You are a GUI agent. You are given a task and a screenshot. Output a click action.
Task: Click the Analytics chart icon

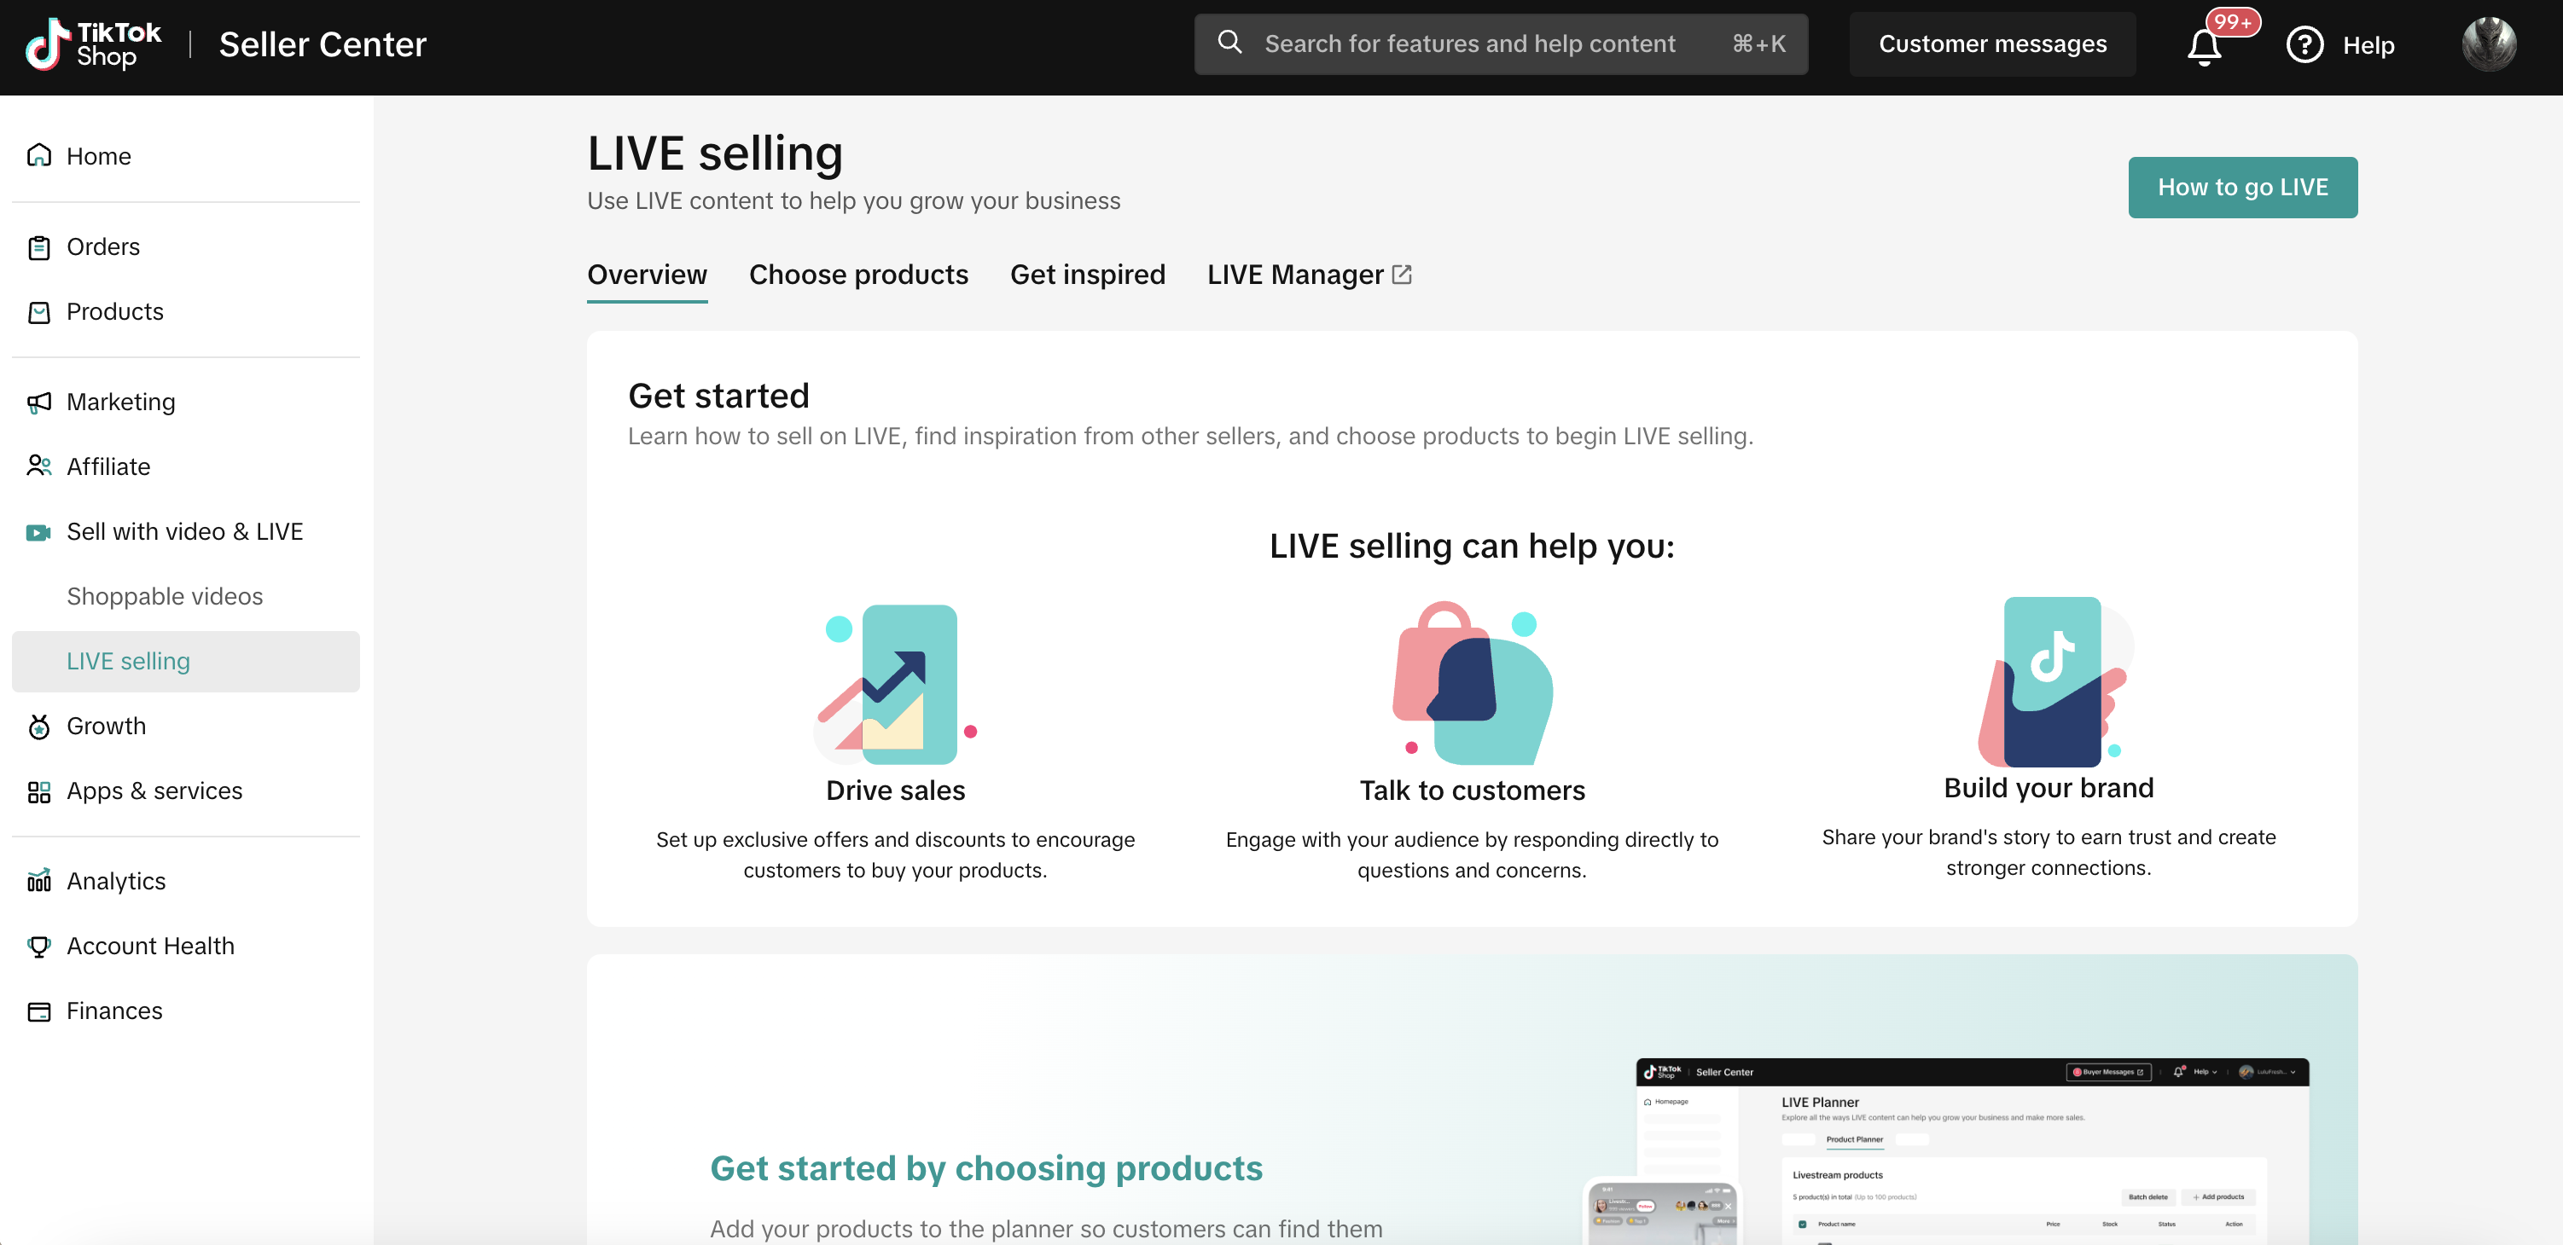point(38,881)
